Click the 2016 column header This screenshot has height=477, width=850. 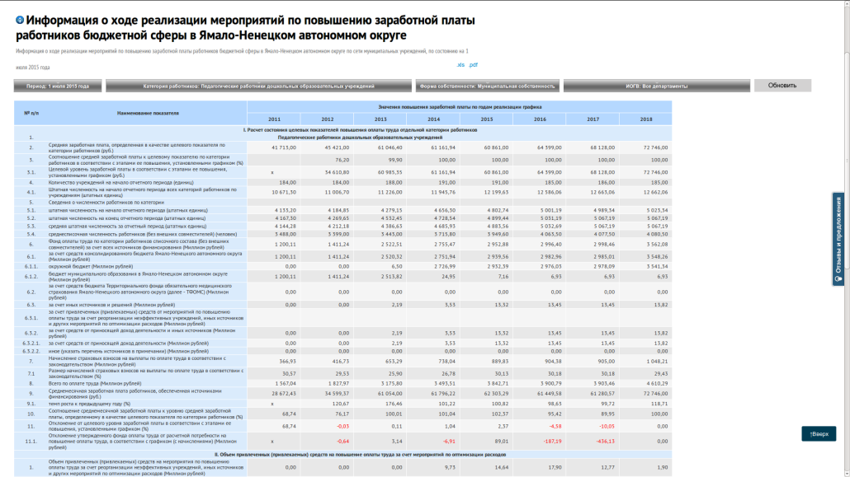click(540, 119)
